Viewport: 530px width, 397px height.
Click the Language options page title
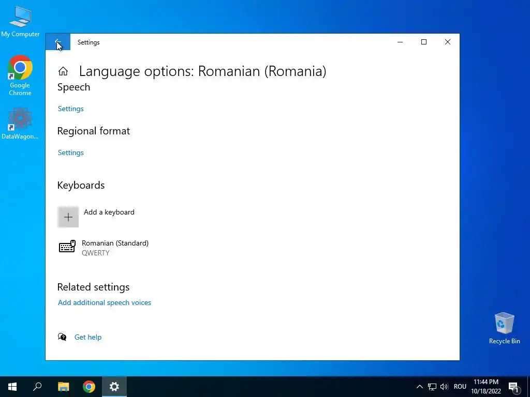click(203, 71)
